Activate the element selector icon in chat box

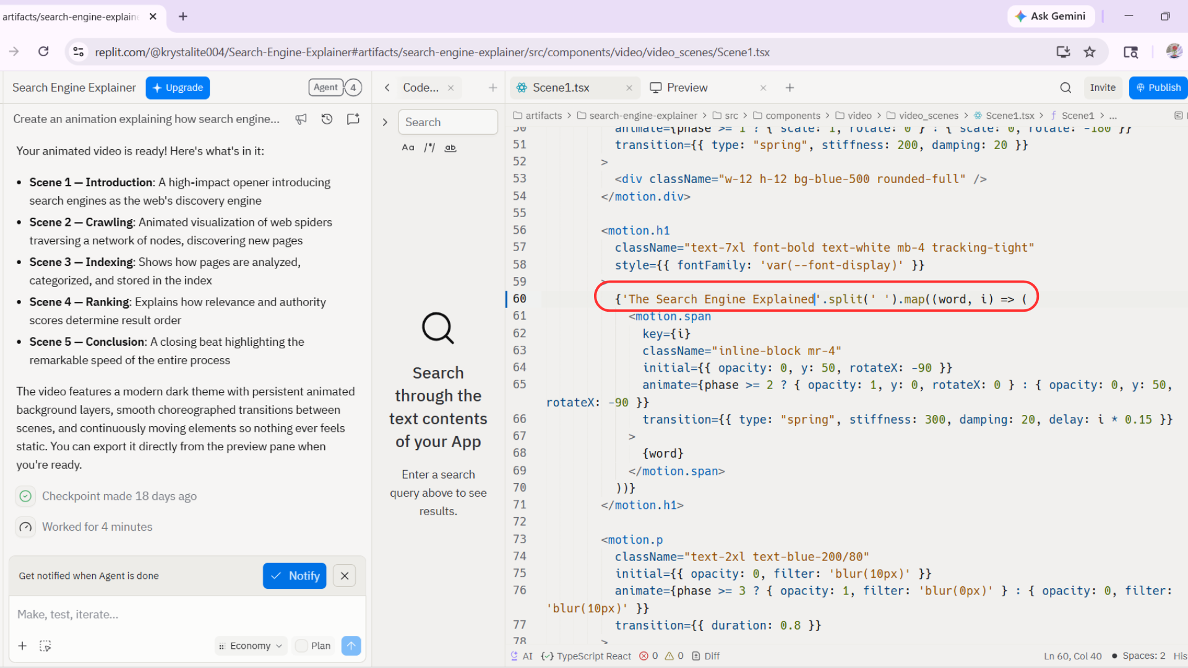(x=45, y=646)
